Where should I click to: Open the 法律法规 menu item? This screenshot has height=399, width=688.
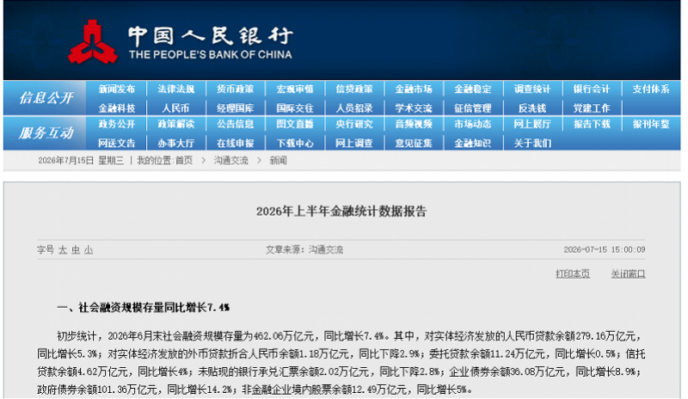[x=176, y=89]
